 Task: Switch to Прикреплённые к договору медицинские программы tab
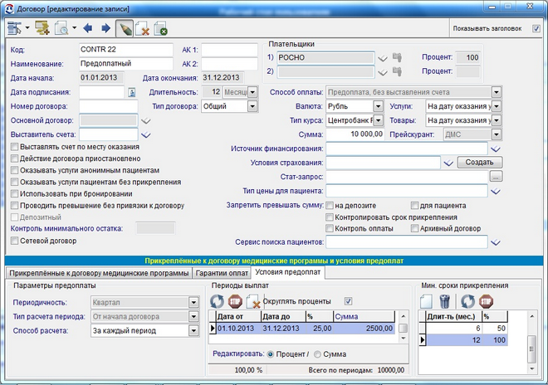pos(99,273)
